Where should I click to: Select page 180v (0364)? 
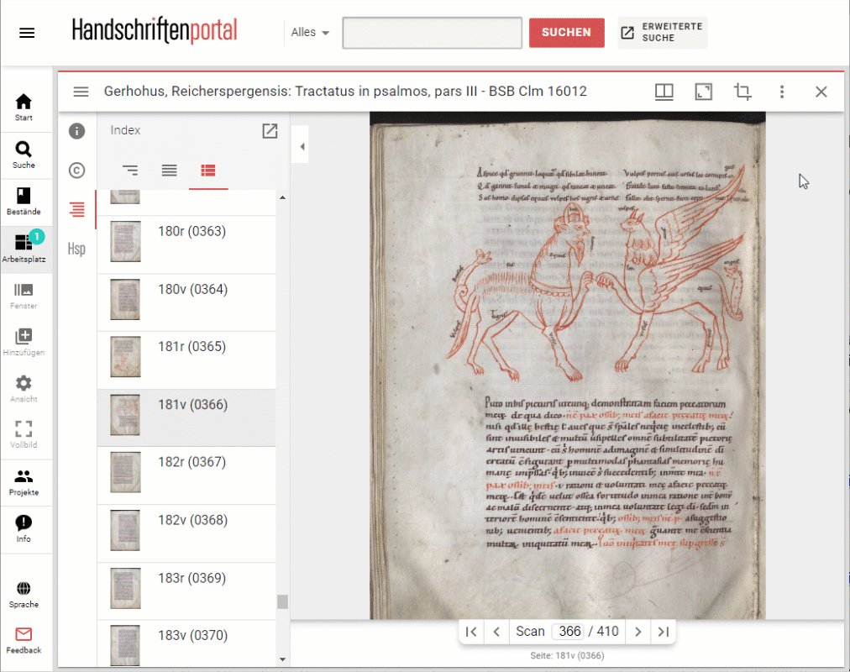click(x=186, y=302)
